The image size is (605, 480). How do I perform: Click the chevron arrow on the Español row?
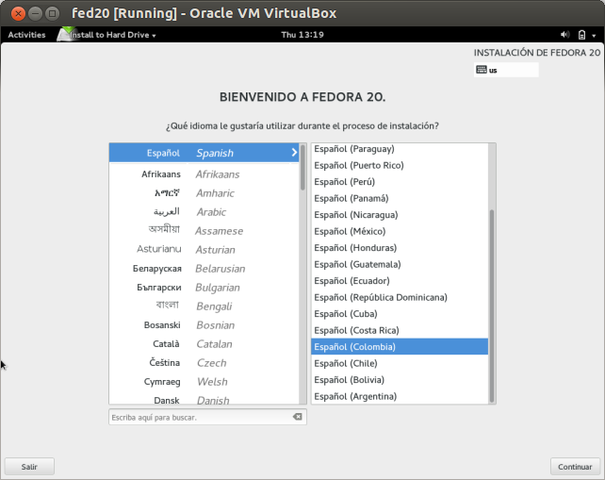click(x=294, y=153)
